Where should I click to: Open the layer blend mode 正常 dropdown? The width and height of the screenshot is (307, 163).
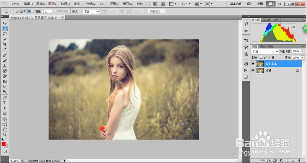[265, 51]
